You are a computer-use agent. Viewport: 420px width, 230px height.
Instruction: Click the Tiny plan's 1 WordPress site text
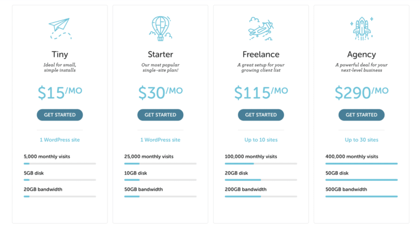coord(59,140)
